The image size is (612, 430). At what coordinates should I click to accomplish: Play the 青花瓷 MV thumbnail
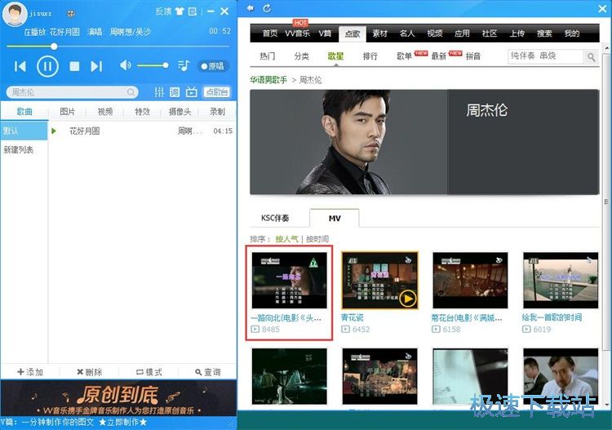coord(379,280)
